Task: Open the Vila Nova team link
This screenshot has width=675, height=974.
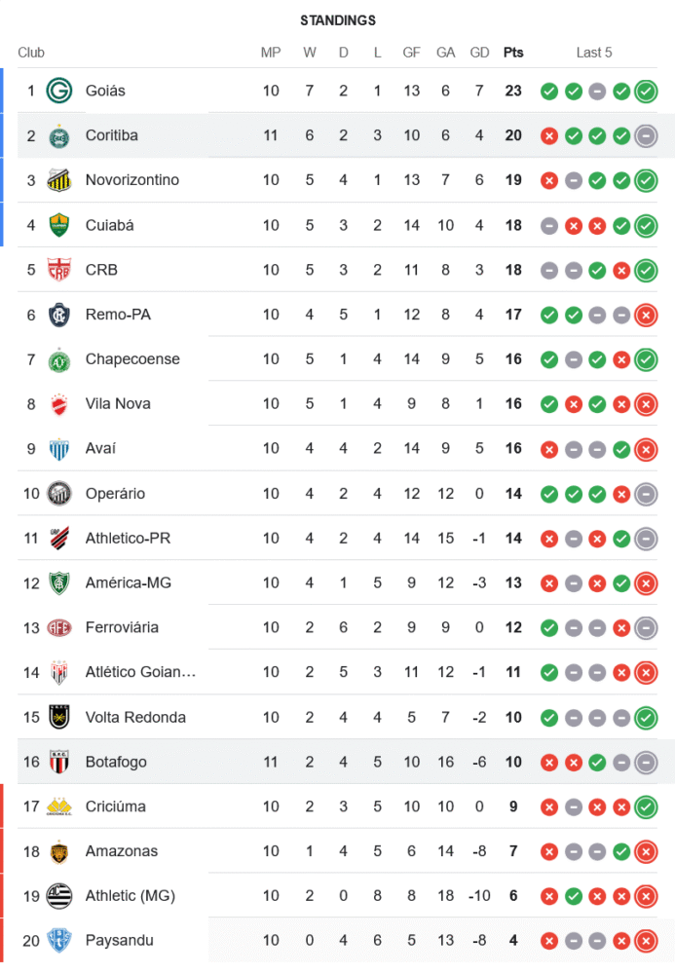Action: pyautogui.click(x=118, y=403)
